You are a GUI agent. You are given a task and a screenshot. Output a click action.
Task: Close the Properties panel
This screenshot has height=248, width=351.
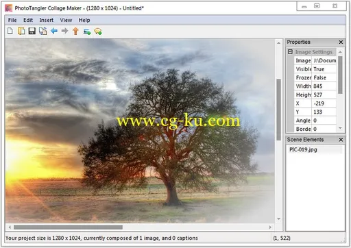[x=341, y=42]
